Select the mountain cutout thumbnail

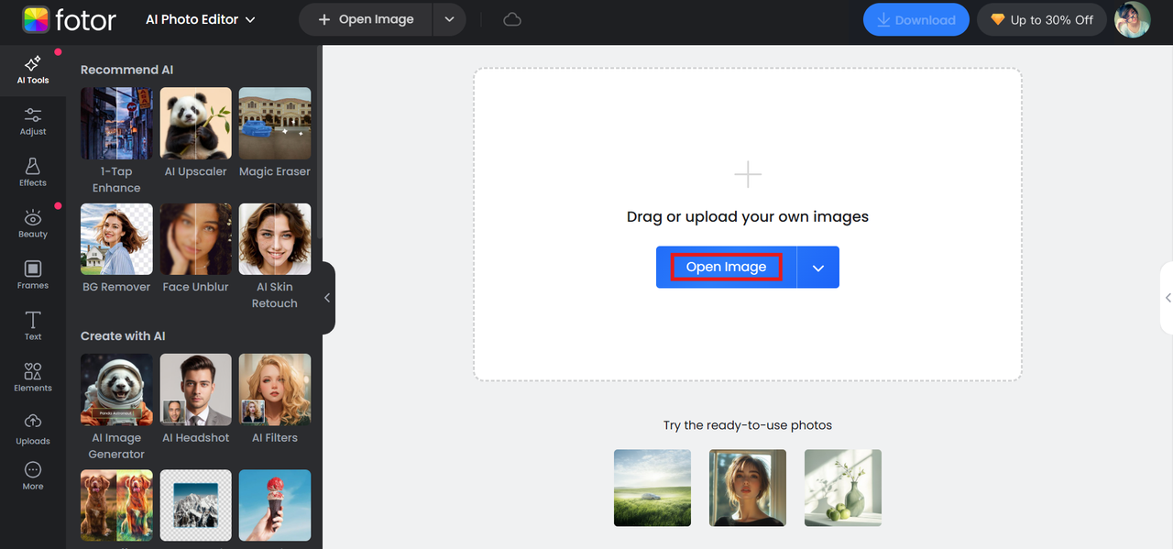tap(195, 506)
